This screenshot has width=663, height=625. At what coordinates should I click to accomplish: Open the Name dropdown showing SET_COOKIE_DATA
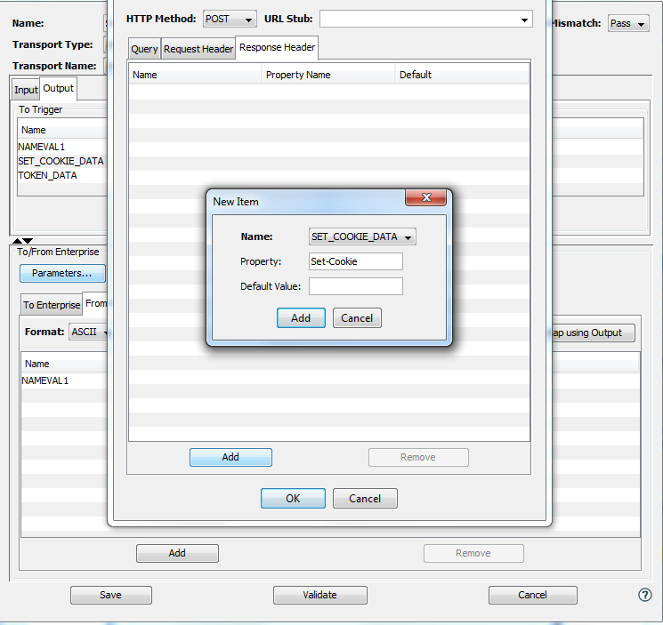362,236
